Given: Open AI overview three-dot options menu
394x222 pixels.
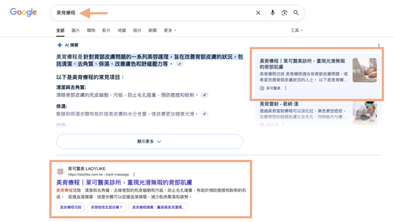Looking at the screenshot, I should (379, 45).
